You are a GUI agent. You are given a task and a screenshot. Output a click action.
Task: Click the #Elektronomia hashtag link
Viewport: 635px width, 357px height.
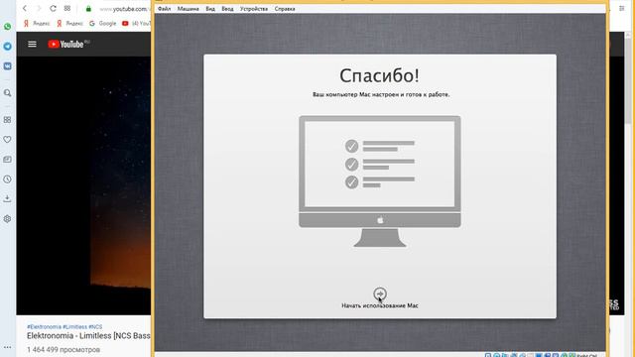pos(44,326)
